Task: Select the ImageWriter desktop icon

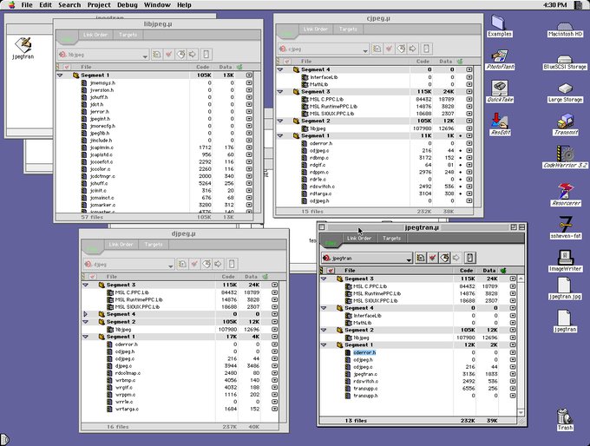Action: pyautogui.click(x=566, y=260)
